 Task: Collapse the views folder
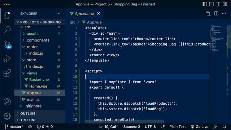pyautogui.click(x=40, y=73)
